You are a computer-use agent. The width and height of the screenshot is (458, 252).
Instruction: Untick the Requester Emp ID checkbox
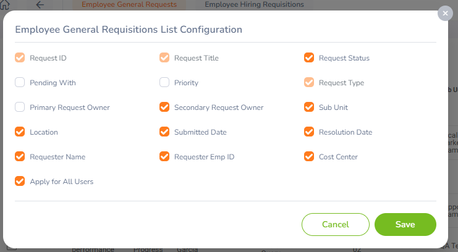(x=164, y=156)
